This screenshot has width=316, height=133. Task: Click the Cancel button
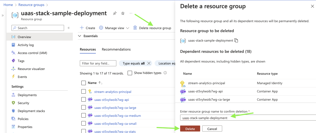[212, 129]
